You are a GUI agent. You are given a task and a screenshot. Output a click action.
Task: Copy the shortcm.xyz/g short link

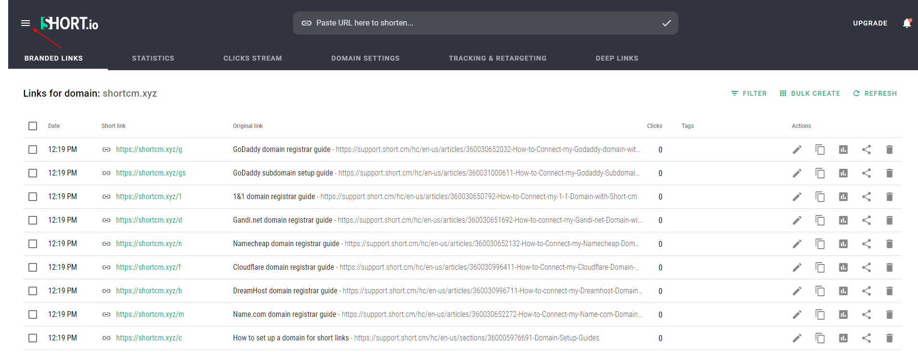click(x=820, y=150)
